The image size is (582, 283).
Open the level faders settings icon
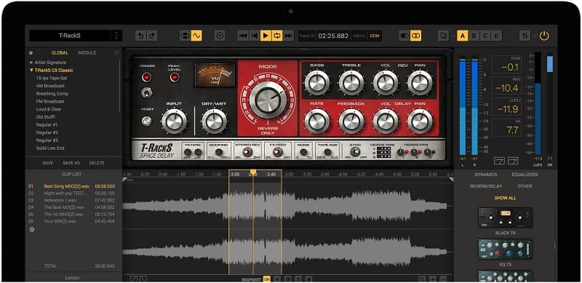tap(525, 36)
